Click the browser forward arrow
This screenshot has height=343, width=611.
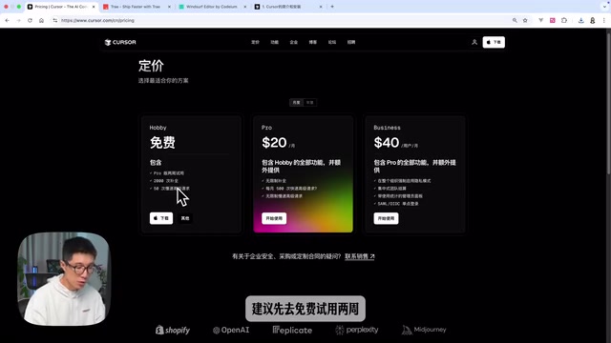pyautogui.click(x=18, y=20)
